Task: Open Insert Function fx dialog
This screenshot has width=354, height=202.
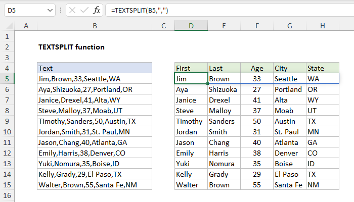Action: pyautogui.click(x=97, y=11)
